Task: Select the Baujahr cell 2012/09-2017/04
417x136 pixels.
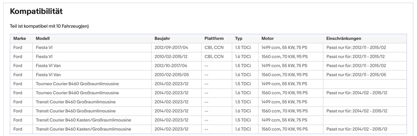Action: point(171,47)
